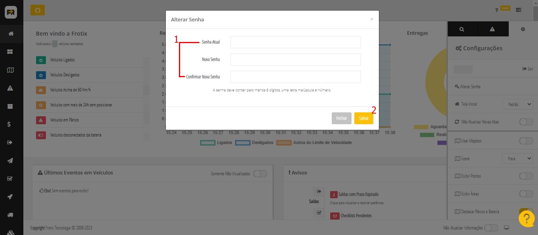Open the Ícone dropdown showing Placa

coord(517,159)
